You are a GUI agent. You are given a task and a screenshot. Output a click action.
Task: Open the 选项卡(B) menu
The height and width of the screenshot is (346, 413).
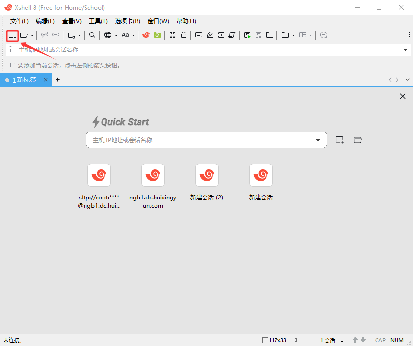(x=127, y=21)
